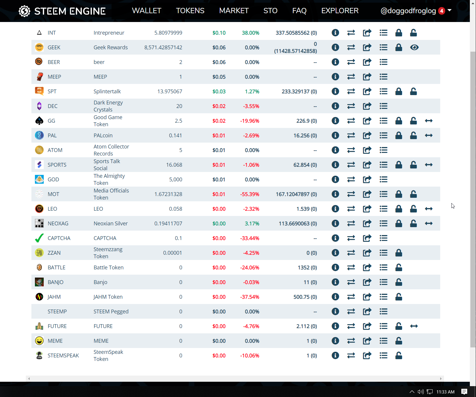Click the double-arrow icon for FUTURE

click(x=414, y=326)
